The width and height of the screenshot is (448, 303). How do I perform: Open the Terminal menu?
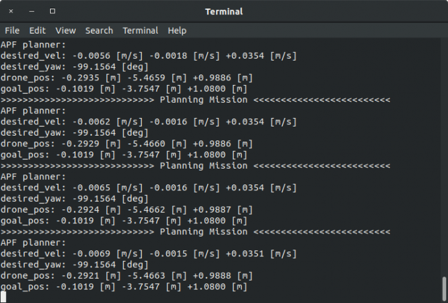click(x=140, y=30)
